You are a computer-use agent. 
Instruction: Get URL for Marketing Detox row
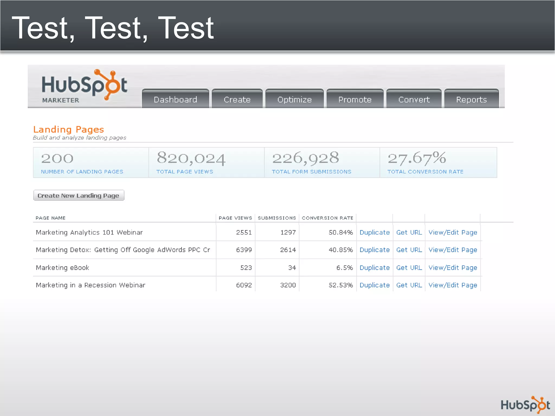pos(409,250)
